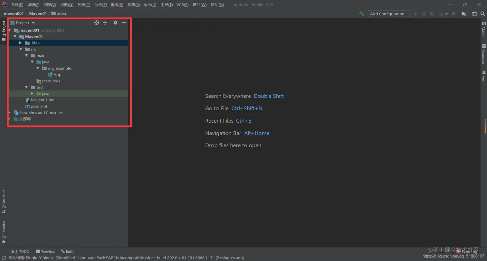This screenshot has height=261, width=487.
Task: Open the Terminal tool window
Action: pyautogui.click(x=45, y=252)
